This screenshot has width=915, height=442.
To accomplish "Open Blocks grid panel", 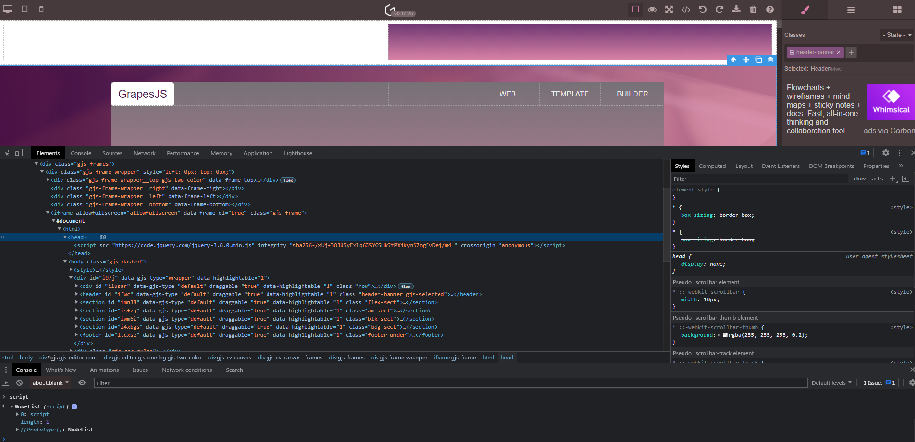I will click(x=897, y=10).
